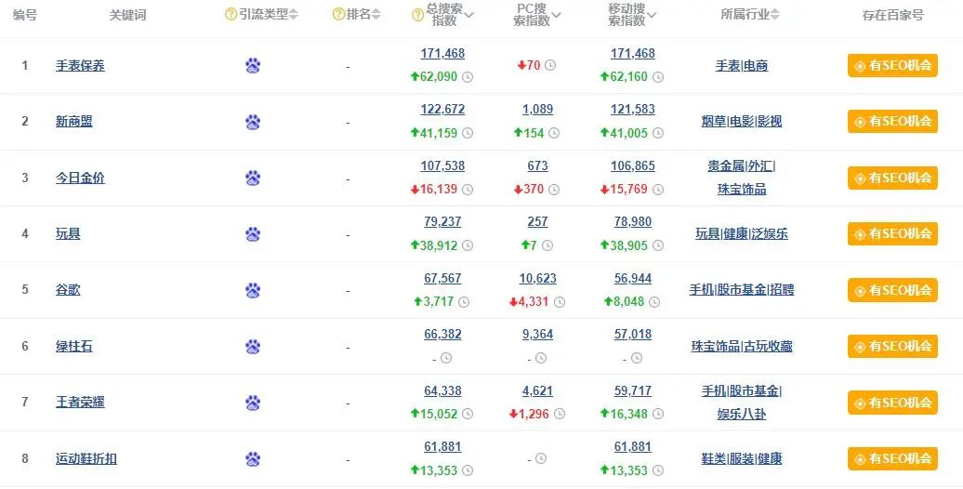This screenshot has height=489, width=963.
Task: Click the help icon beside 总搜索指数
Action: click(x=417, y=16)
